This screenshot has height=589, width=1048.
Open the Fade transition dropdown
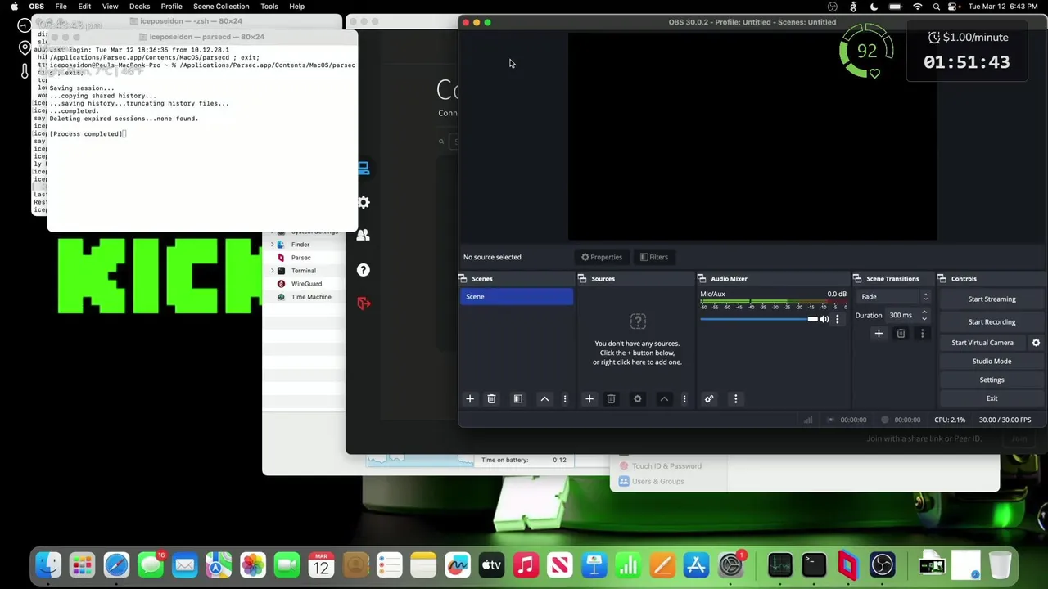click(x=893, y=297)
